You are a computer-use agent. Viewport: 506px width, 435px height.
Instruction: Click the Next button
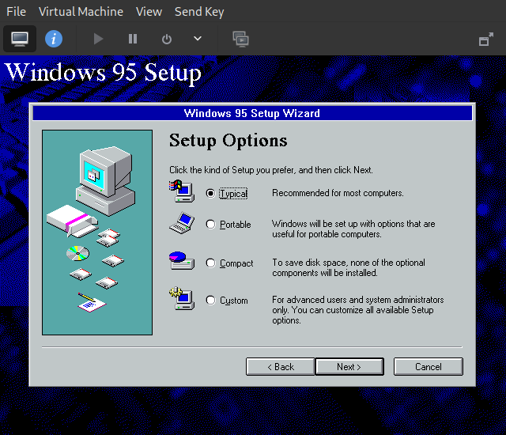point(349,367)
